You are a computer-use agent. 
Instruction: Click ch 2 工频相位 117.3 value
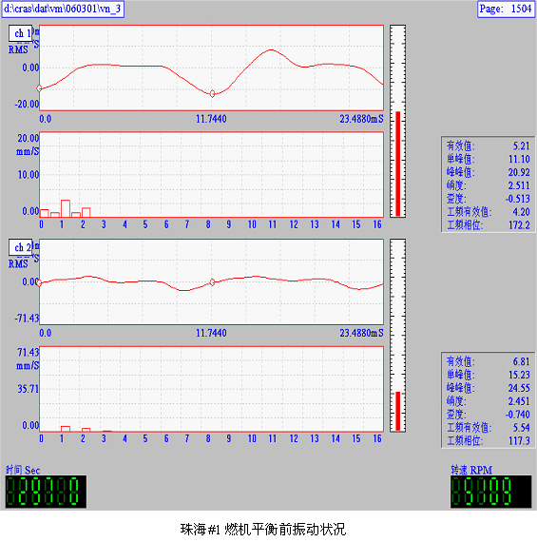tap(519, 440)
